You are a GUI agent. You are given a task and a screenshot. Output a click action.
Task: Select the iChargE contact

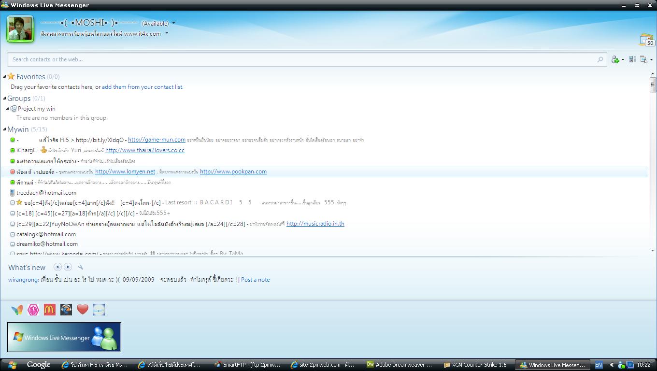[26, 150]
